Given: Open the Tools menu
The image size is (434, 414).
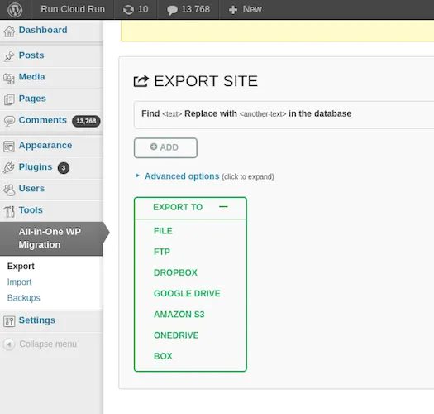Looking at the screenshot, I should pyautogui.click(x=31, y=210).
